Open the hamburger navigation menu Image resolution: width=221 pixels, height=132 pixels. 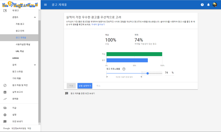click(46, 5)
